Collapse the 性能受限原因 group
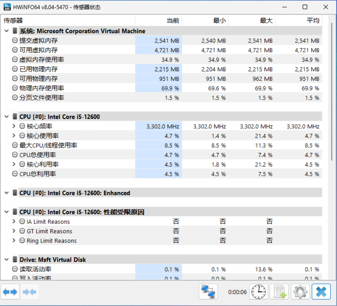Viewport: 337px width, 306px height. coord(7,212)
